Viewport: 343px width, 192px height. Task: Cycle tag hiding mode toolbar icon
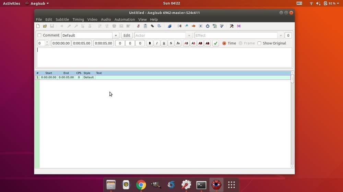tap(239, 26)
